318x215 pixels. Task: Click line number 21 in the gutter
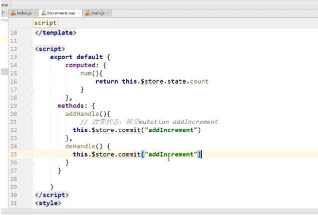click(x=14, y=122)
